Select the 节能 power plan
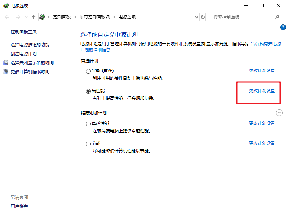This screenshot has width=287, height=217. tap(88, 144)
